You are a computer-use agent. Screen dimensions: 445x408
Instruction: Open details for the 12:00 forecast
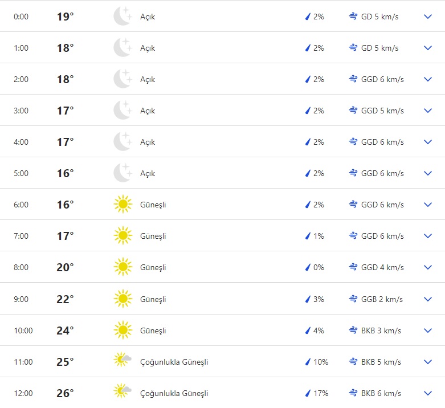(428, 393)
